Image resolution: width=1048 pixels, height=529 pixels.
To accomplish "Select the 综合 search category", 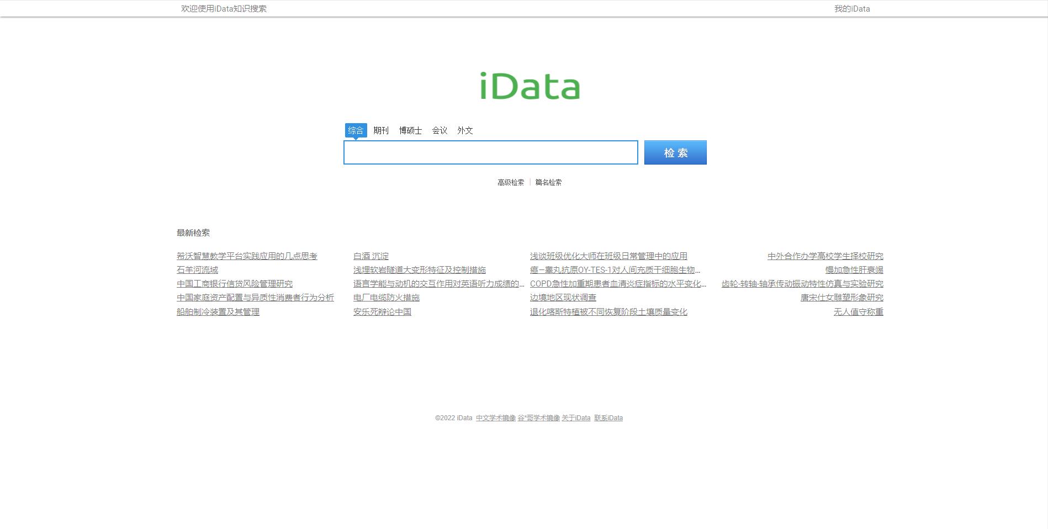I will point(356,130).
